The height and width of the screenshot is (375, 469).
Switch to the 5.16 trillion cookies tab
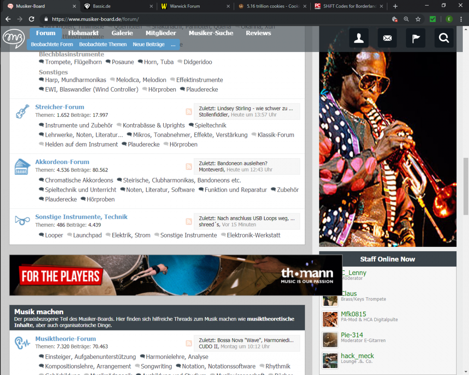[272, 6]
